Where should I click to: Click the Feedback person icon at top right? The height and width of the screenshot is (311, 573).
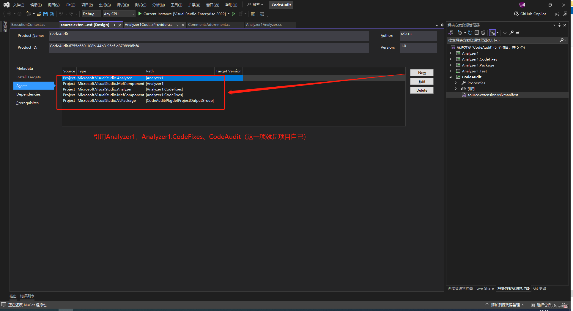(x=565, y=14)
